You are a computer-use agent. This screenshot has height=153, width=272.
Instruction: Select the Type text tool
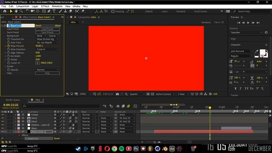tap(54, 11)
